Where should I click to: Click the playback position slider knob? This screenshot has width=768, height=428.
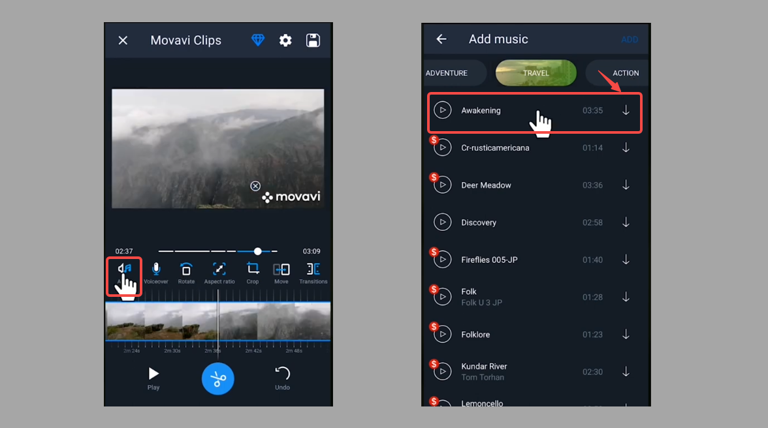(x=257, y=251)
